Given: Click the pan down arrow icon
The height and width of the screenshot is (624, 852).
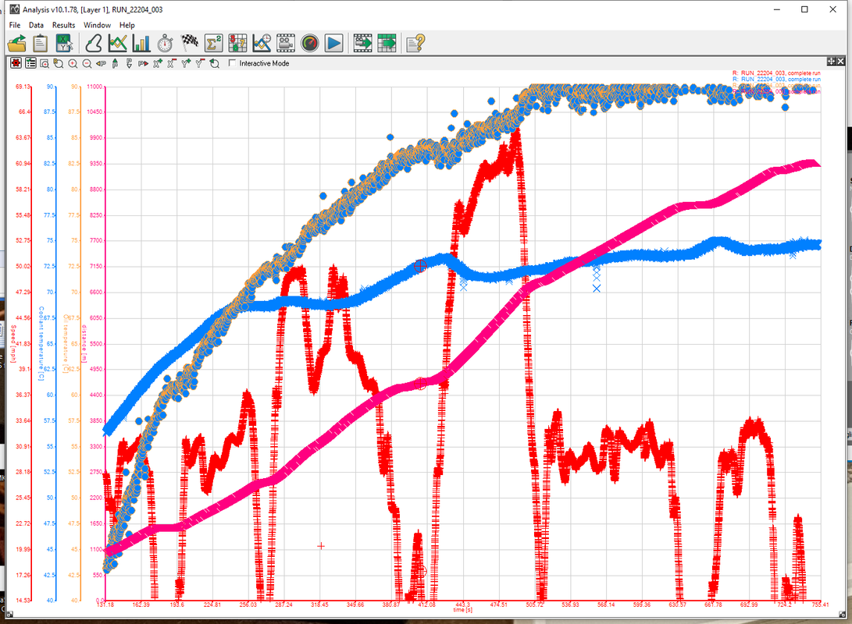Looking at the screenshot, I should 130,63.
